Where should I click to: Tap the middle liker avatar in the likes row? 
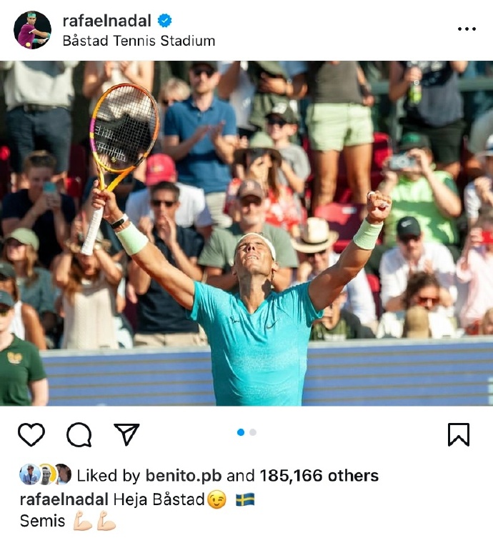click(46, 474)
